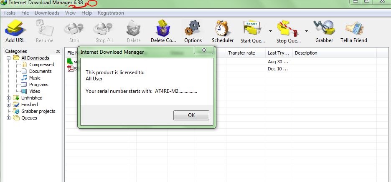This screenshot has width=391, height=182.
Task: Select the Finished category
Action: (x=29, y=105)
